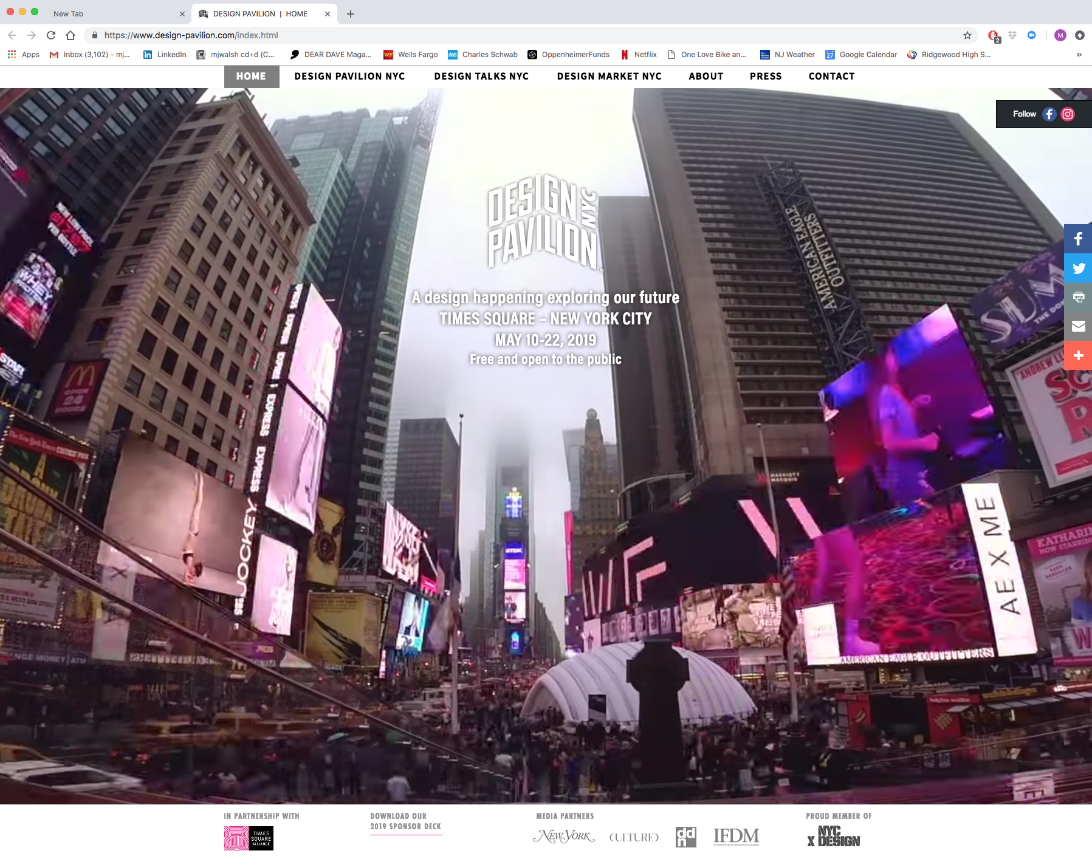Open the Netflix bookmark

coord(639,55)
